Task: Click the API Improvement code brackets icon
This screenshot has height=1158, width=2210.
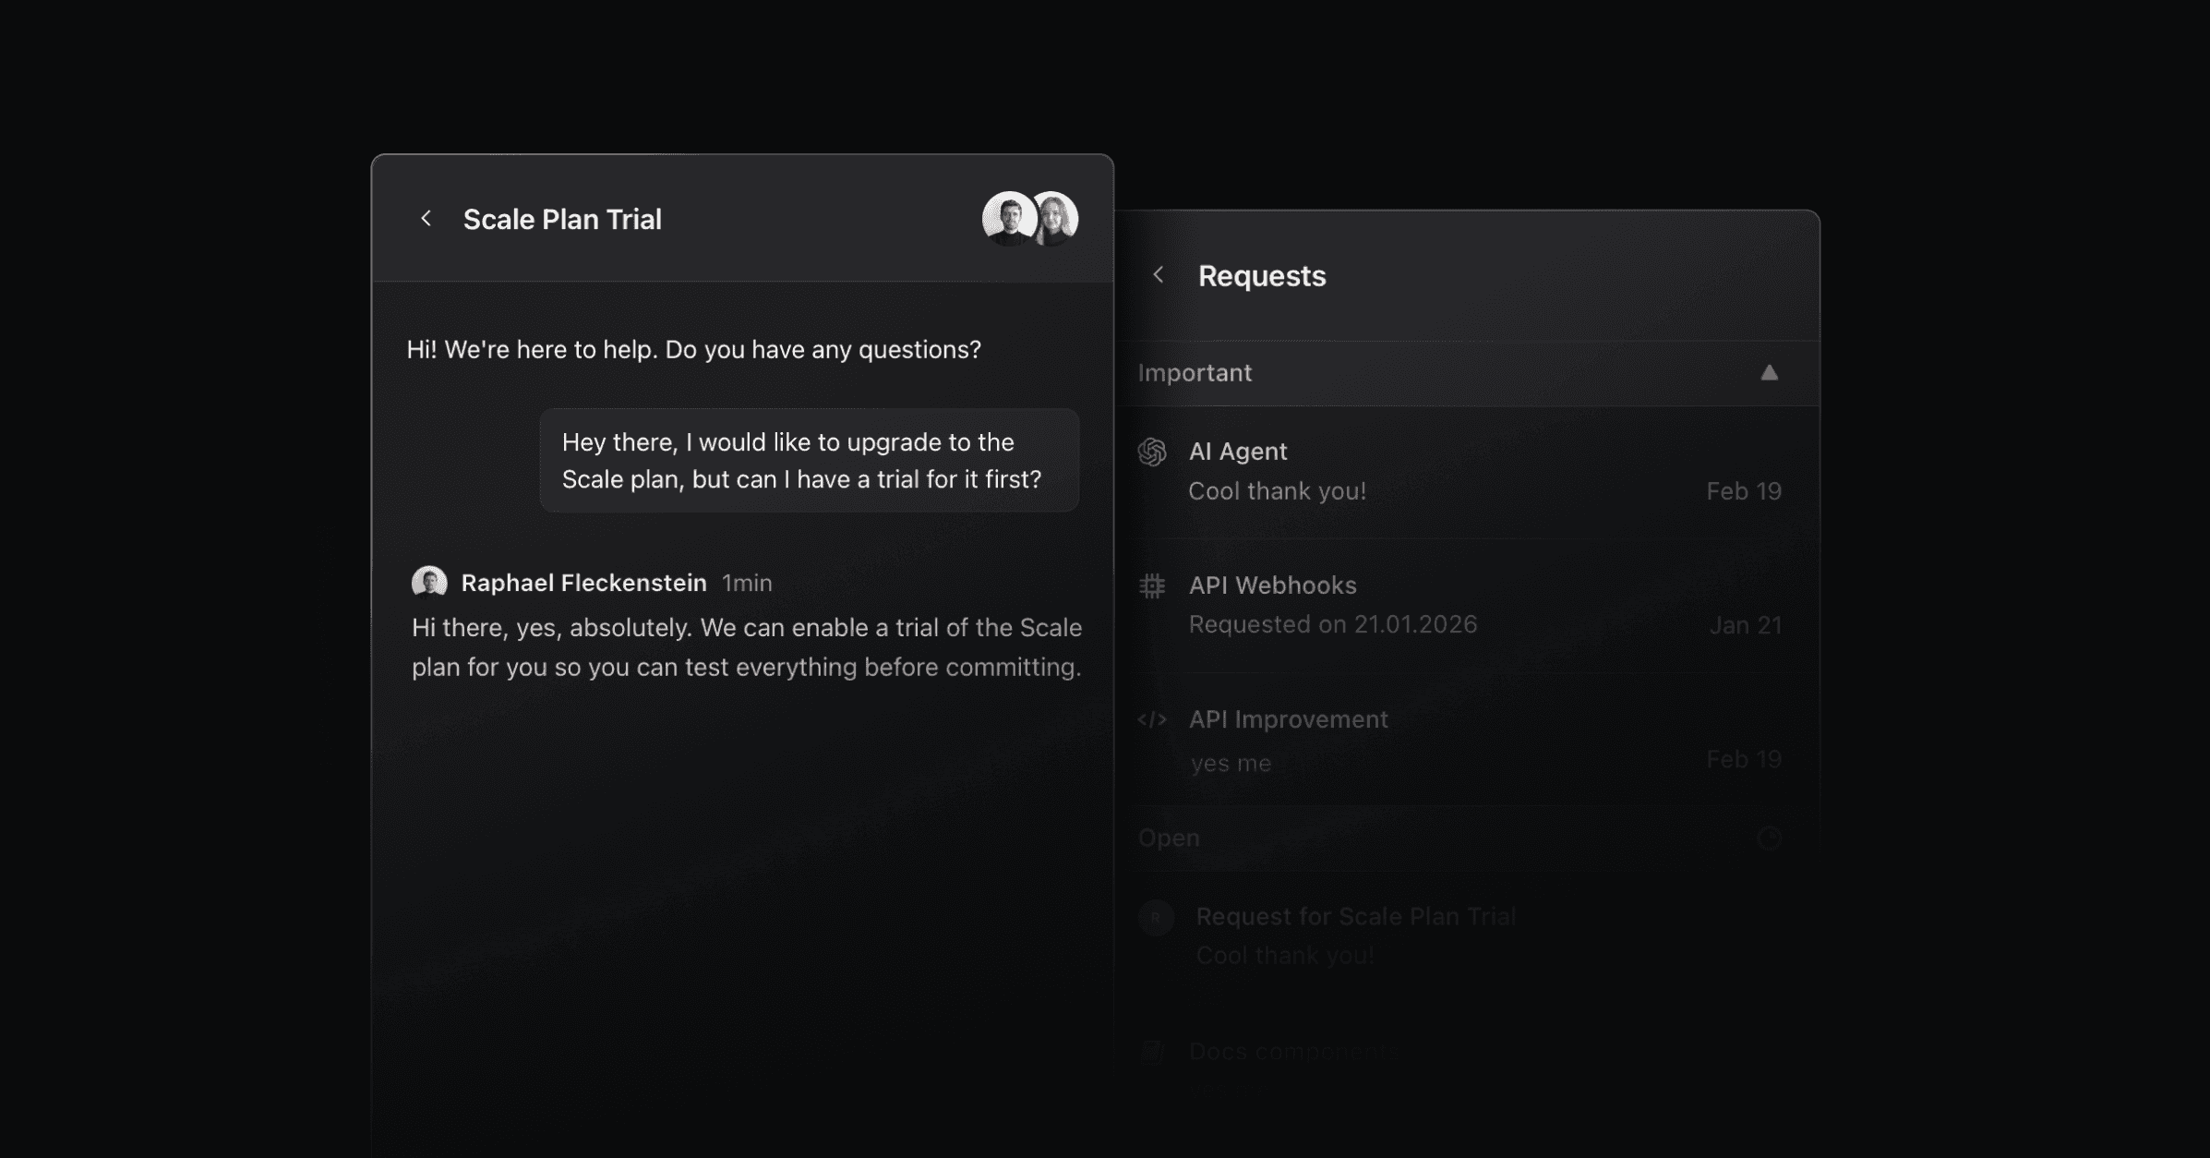Action: [x=1152, y=719]
